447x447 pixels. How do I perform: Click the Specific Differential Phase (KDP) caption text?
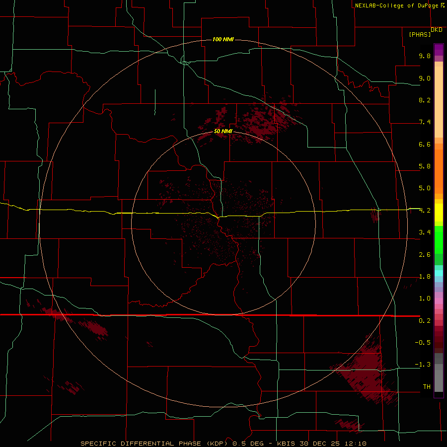tap(154, 444)
